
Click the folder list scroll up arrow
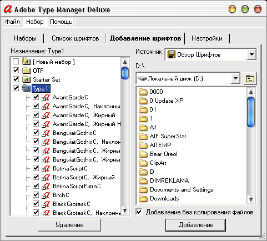pos(251,92)
